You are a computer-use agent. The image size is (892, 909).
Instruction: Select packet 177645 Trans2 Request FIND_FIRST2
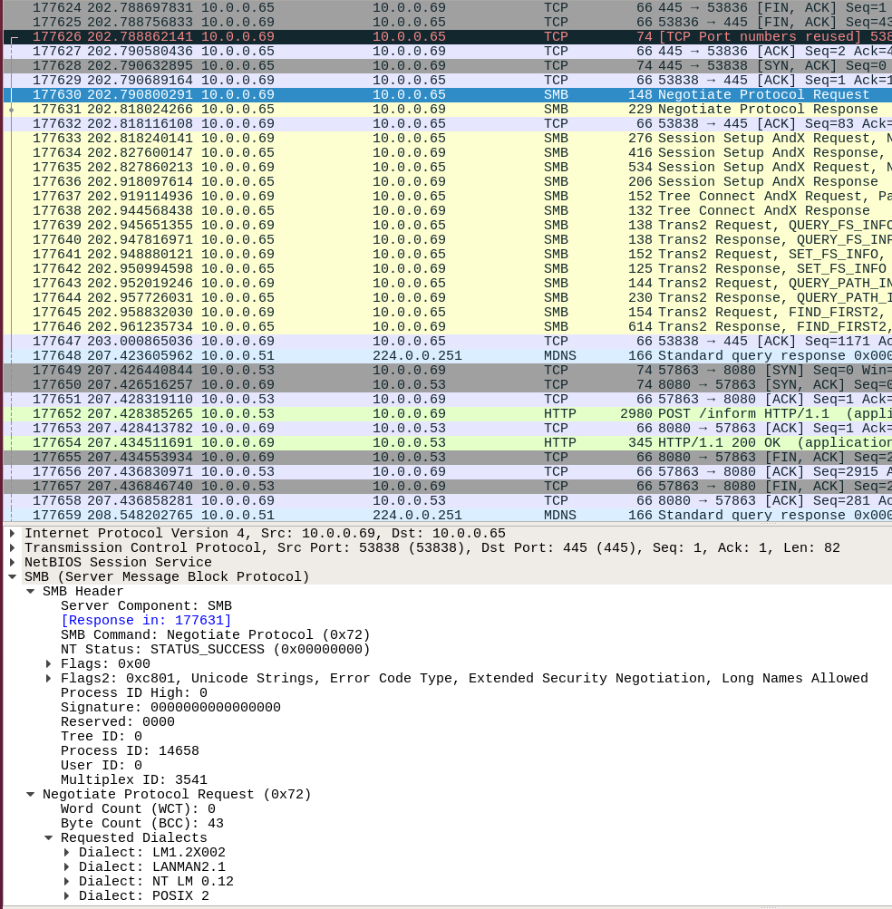coord(448,312)
